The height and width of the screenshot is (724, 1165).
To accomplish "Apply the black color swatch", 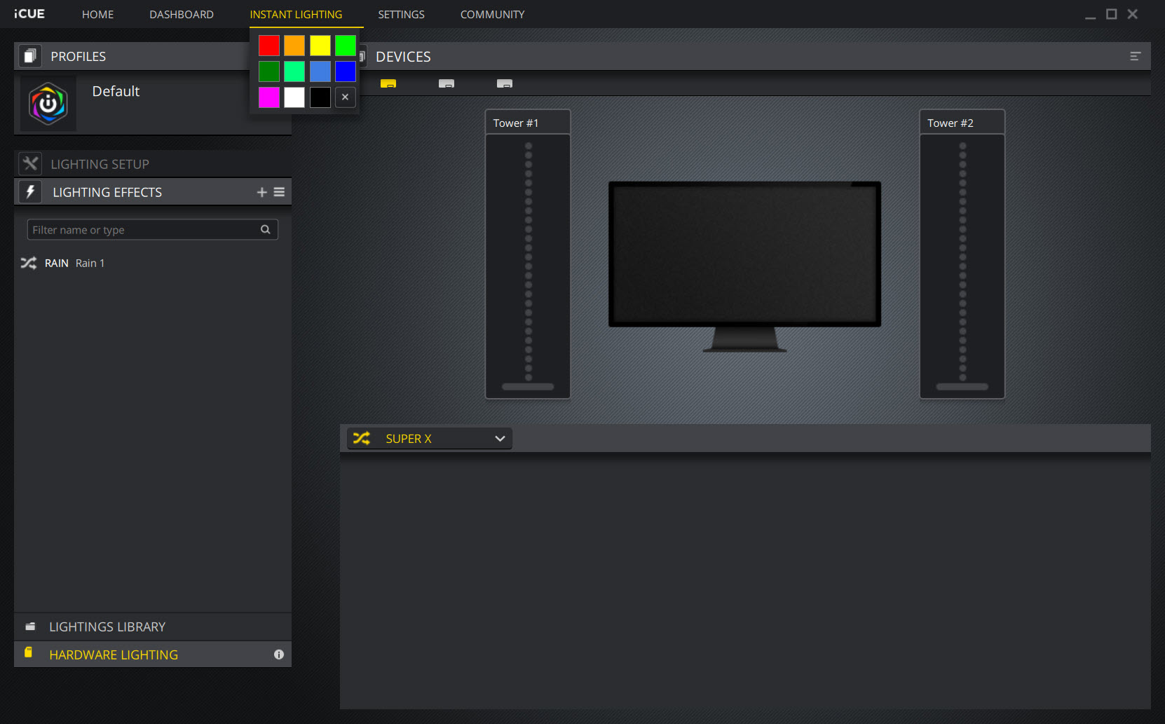I will tap(320, 97).
